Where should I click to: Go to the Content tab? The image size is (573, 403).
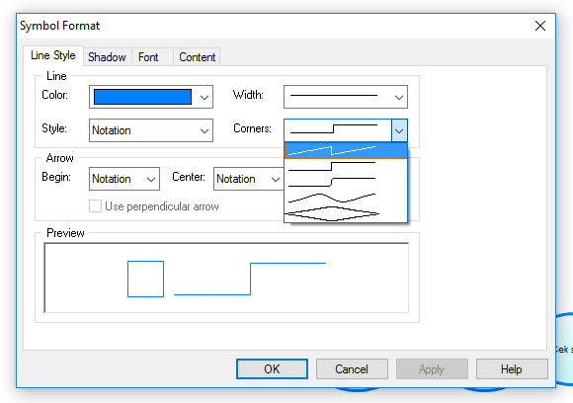(x=197, y=57)
